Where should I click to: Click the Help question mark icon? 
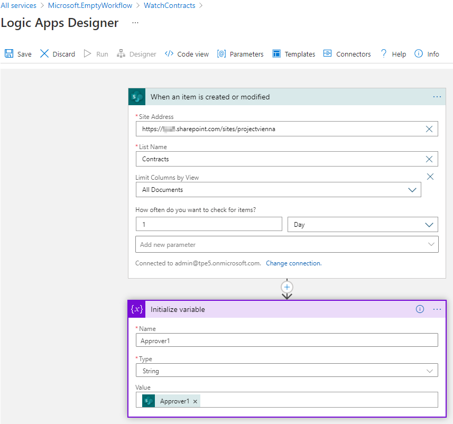point(384,54)
